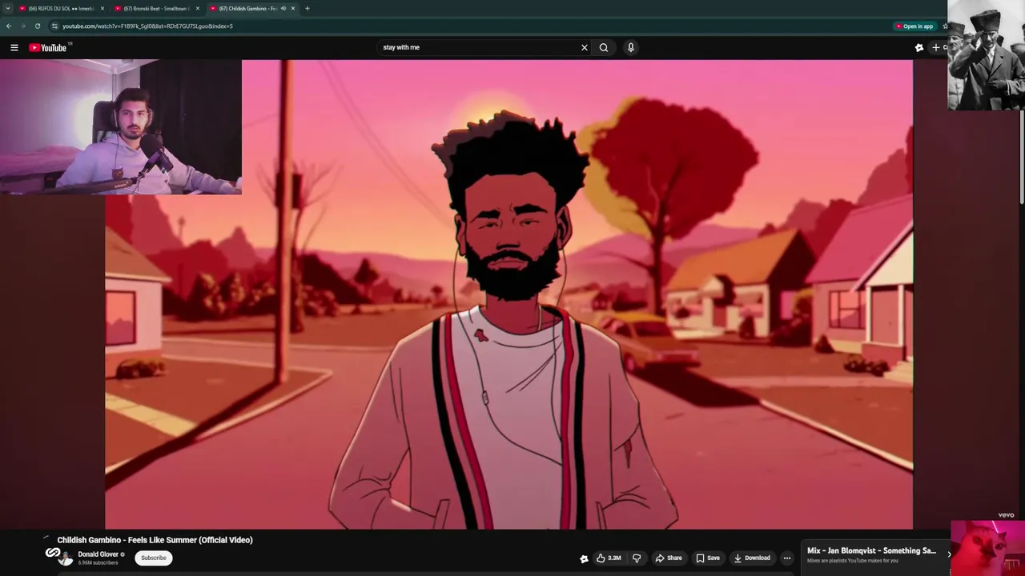The width and height of the screenshot is (1025, 576).
Task: Click the animated video player area
Action: click(x=508, y=294)
